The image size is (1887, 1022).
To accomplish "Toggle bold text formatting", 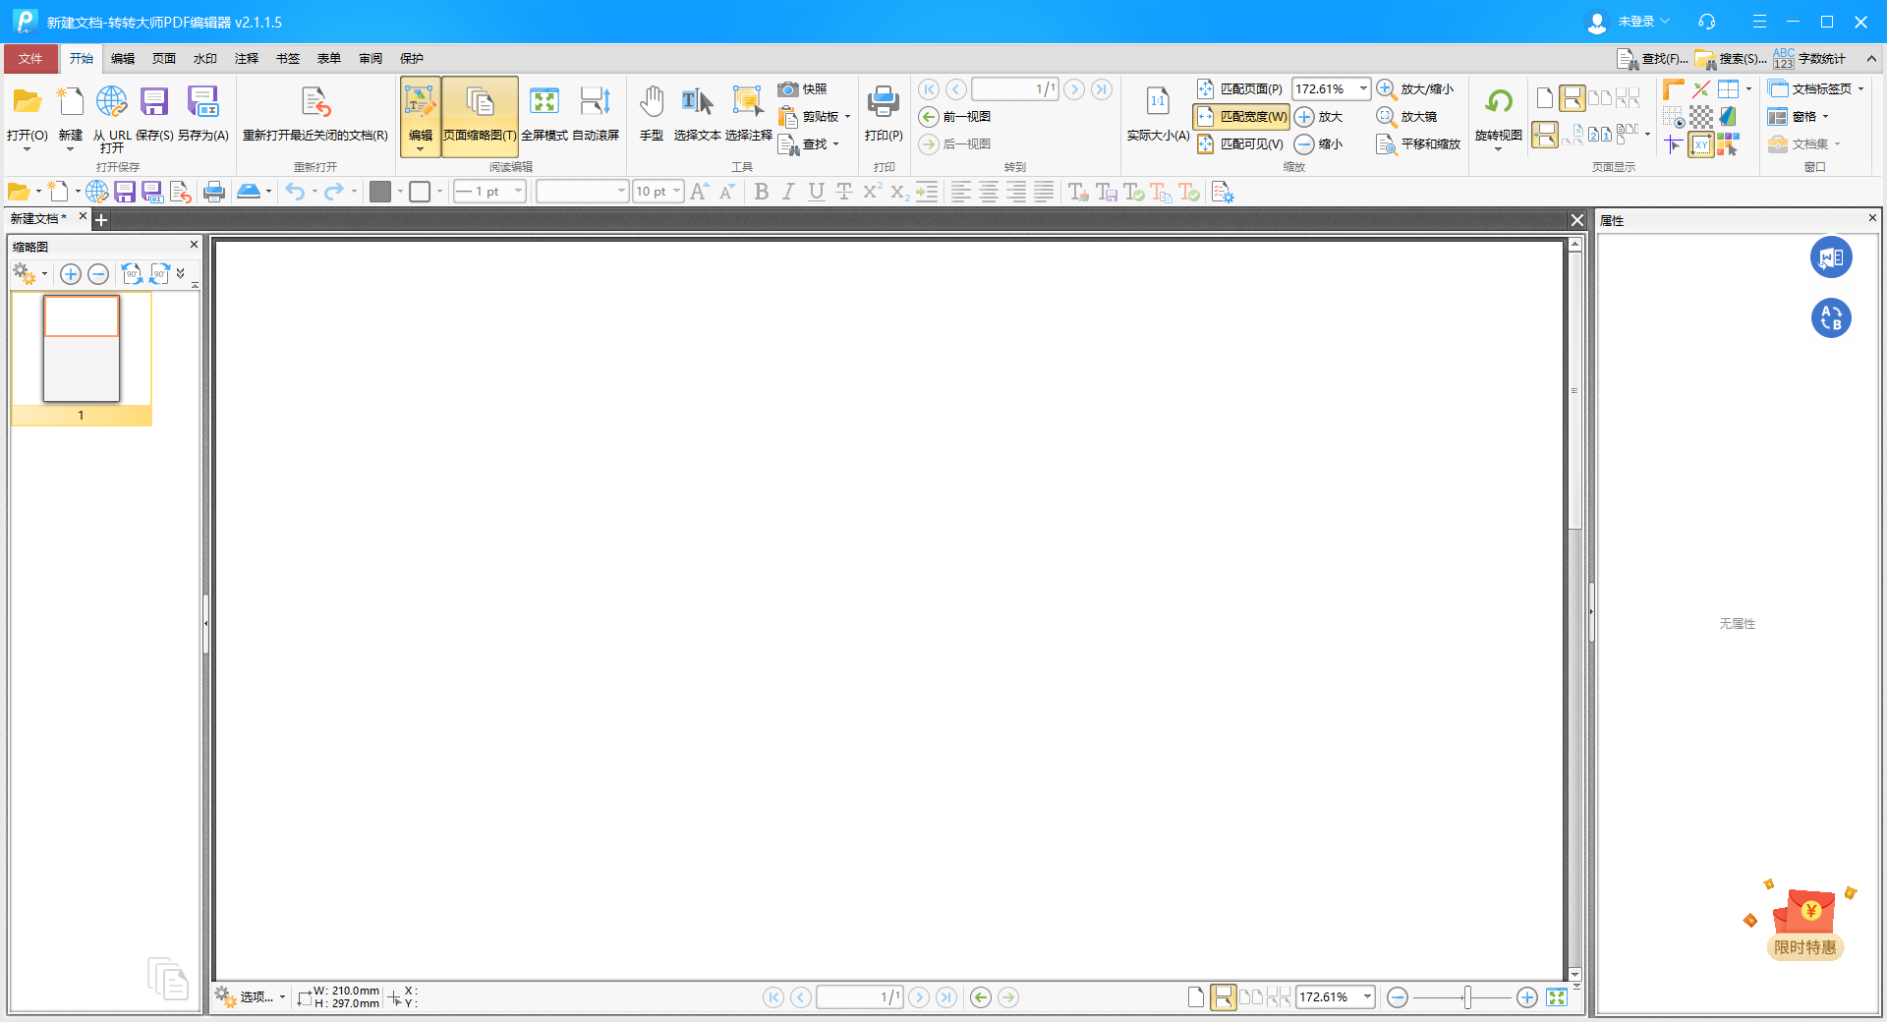I will [762, 192].
